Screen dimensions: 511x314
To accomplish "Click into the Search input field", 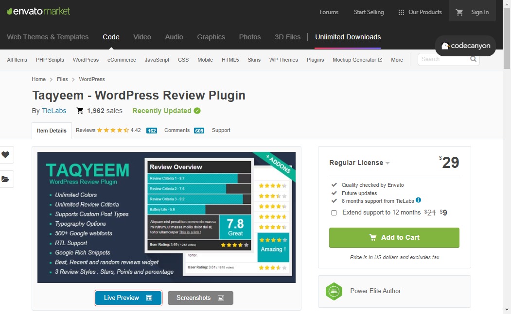I will (x=444, y=59).
